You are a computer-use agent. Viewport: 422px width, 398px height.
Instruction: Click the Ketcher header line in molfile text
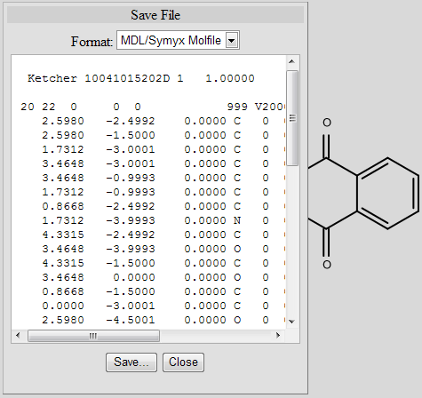pos(141,78)
